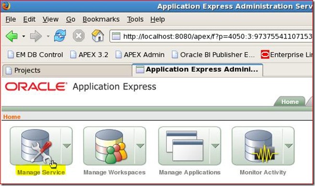Click the Stop loading icon
The height and width of the screenshot is (186, 315).
(79, 36)
